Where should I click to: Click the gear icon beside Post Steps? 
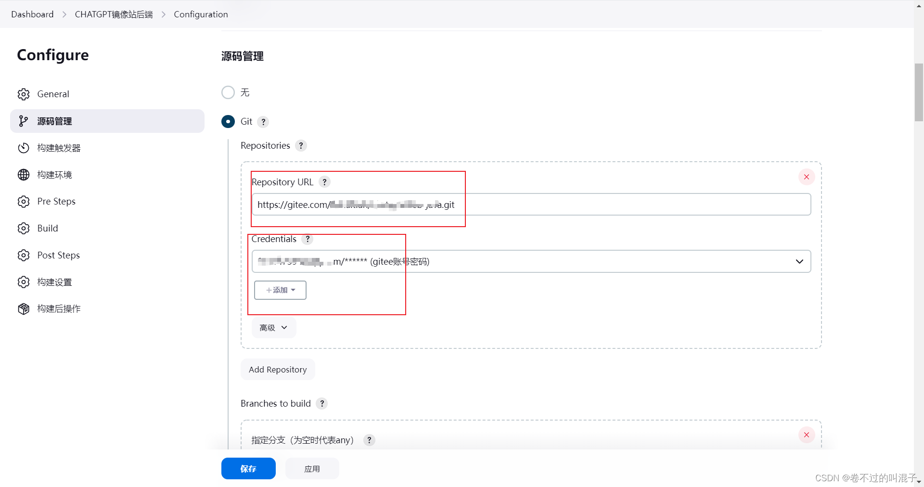pos(24,255)
